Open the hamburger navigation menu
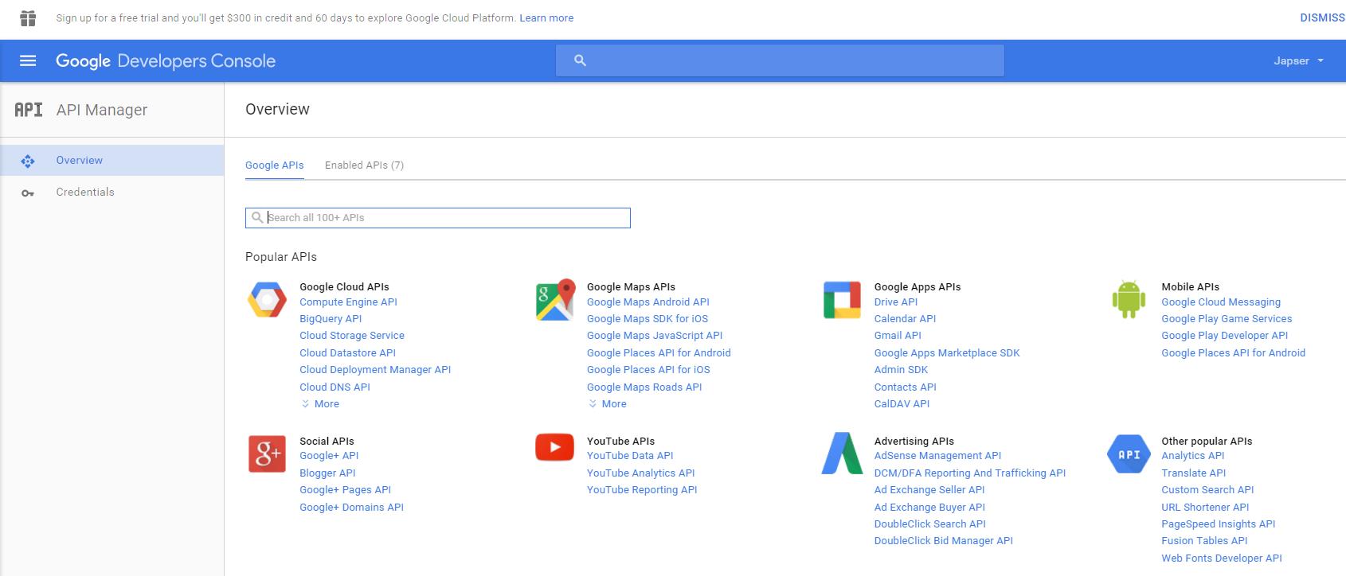The image size is (1346, 576). (28, 60)
